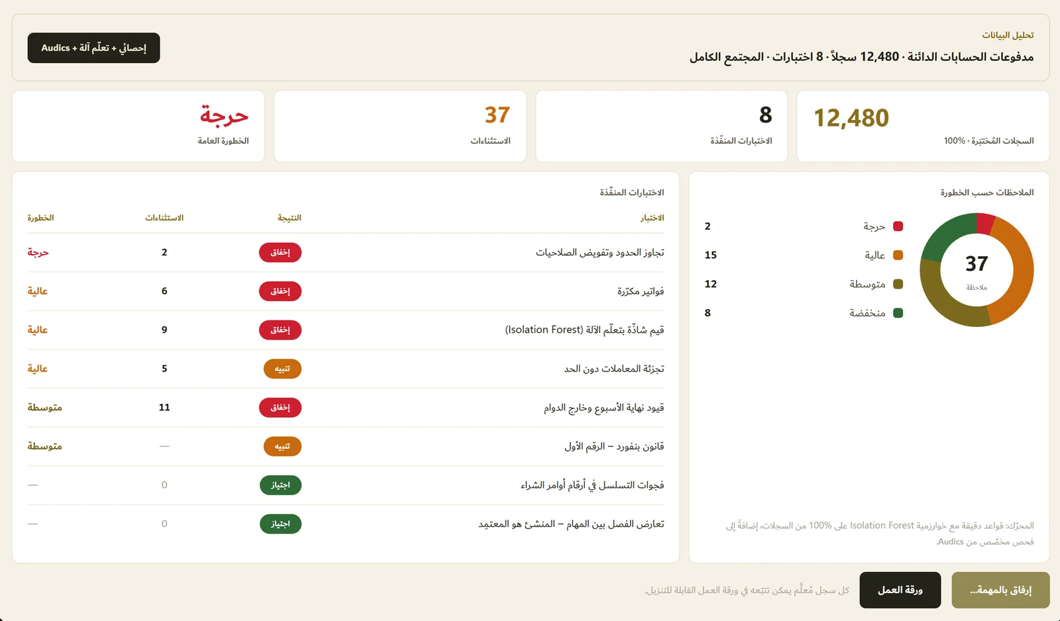Image resolution: width=1060 pixels, height=621 pixels.
Task: Open ورقة العمل worksheet button
Action: coord(900,590)
